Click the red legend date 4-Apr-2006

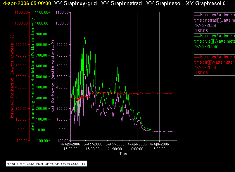(205, 67)
